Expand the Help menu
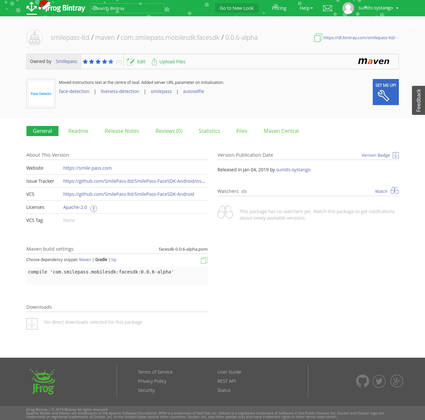This screenshot has width=425, height=420. (306, 8)
